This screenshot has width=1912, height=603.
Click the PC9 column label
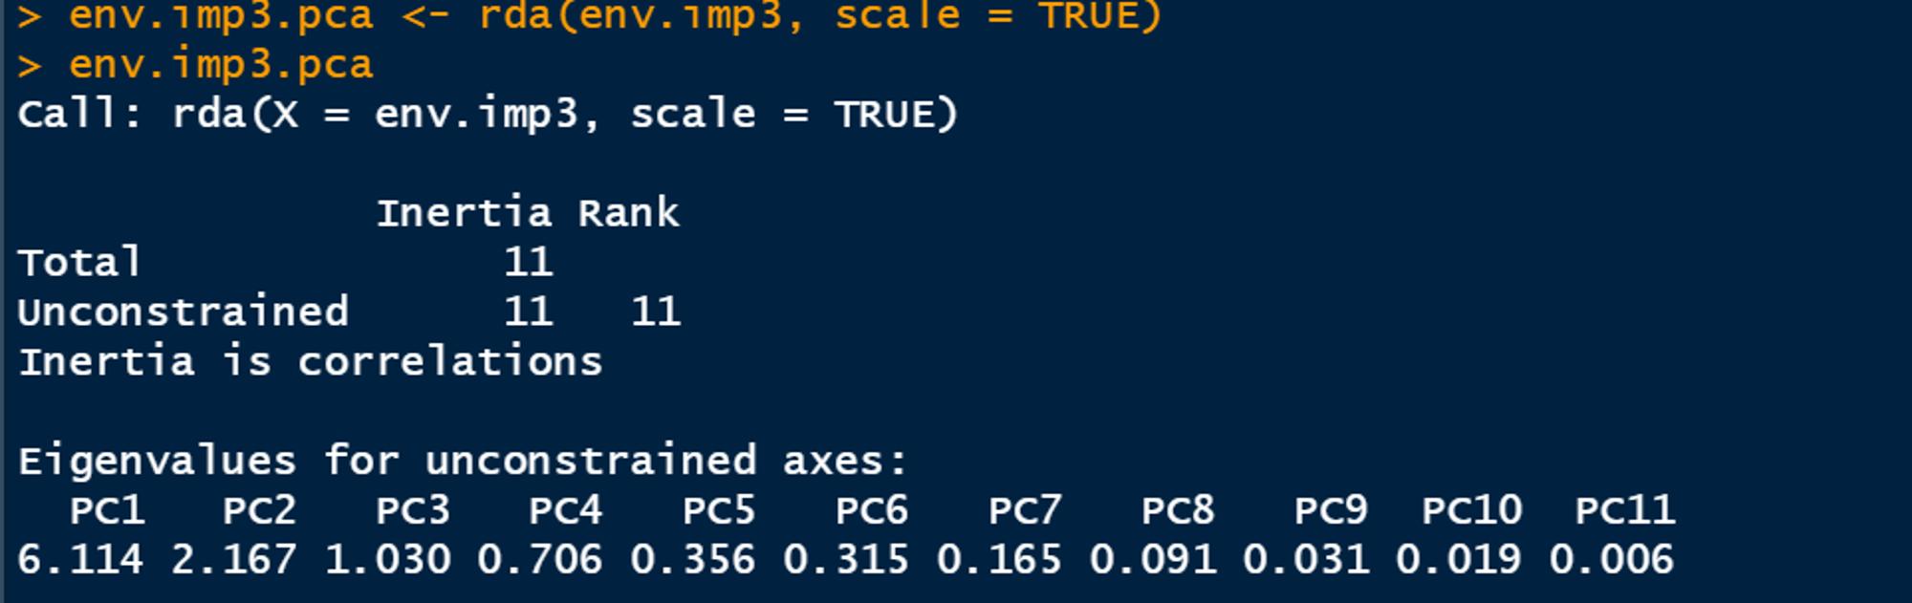point(1331,510)
